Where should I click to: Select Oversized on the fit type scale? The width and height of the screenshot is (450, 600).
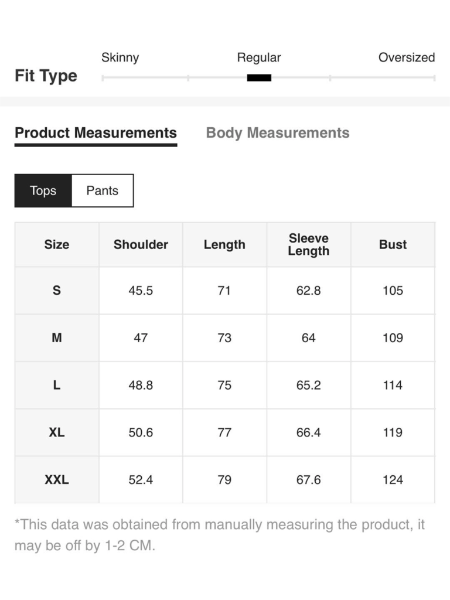click(406, 57)
